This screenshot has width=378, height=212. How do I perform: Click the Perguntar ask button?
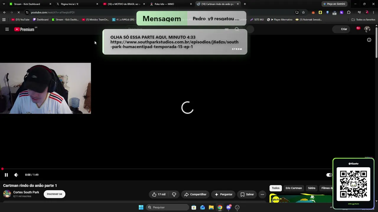tap(223, 194)
